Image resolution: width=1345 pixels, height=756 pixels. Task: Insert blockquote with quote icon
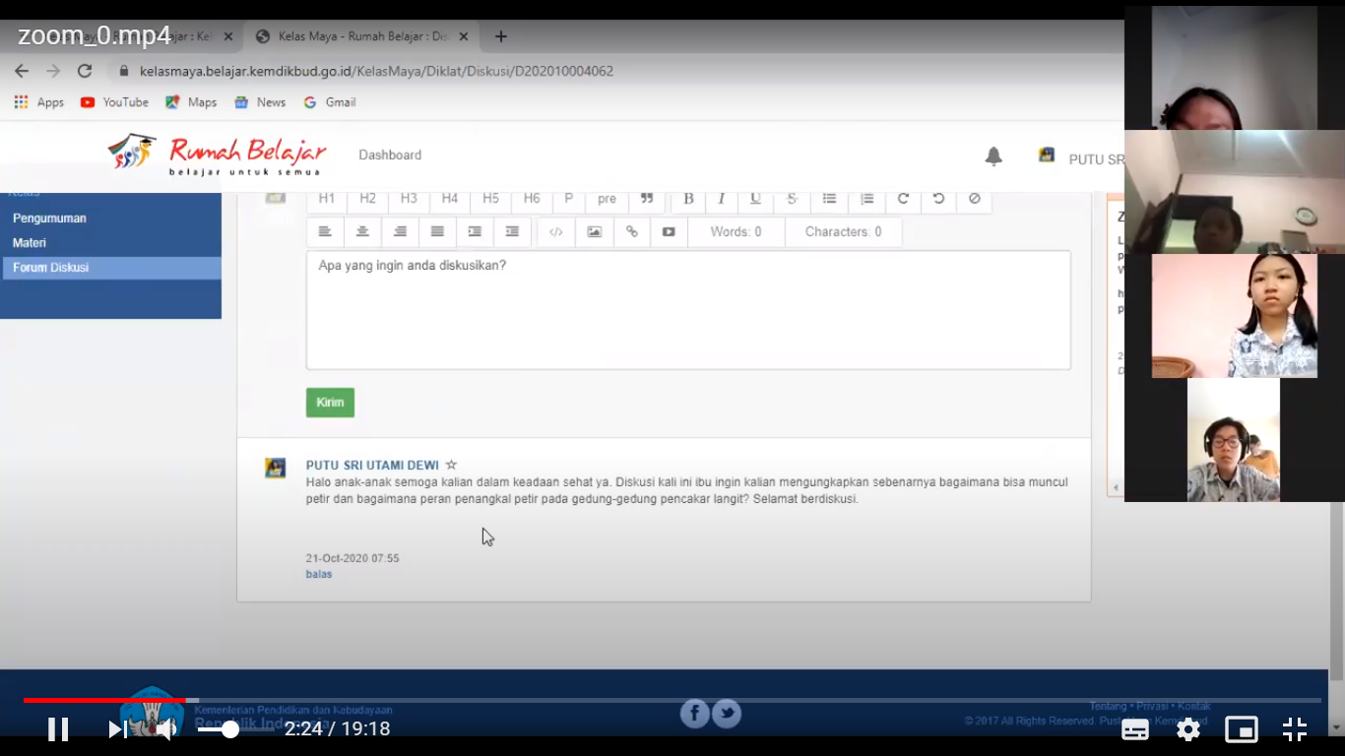tap(647, 199)
